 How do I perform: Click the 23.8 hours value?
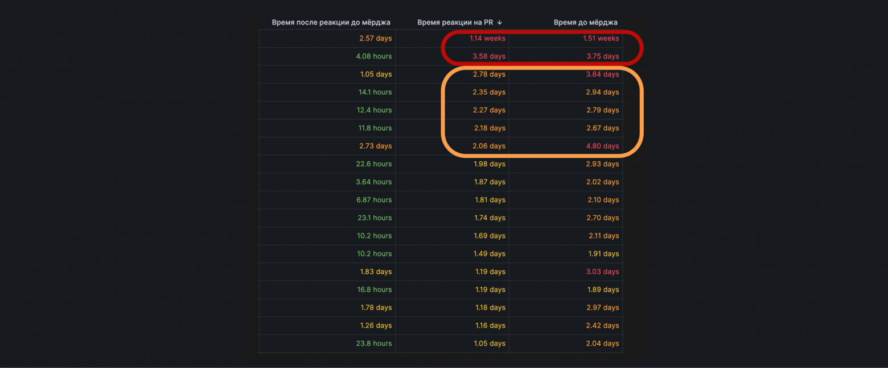(375, 344)
